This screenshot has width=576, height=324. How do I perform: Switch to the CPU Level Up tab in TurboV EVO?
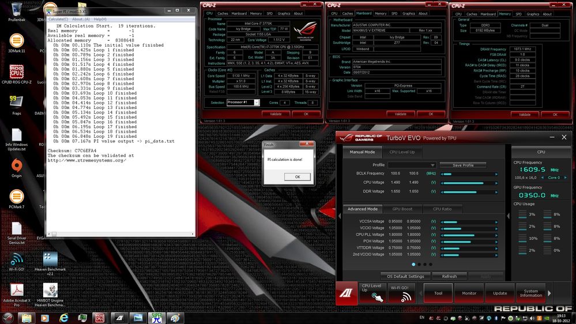pos(402,152)
